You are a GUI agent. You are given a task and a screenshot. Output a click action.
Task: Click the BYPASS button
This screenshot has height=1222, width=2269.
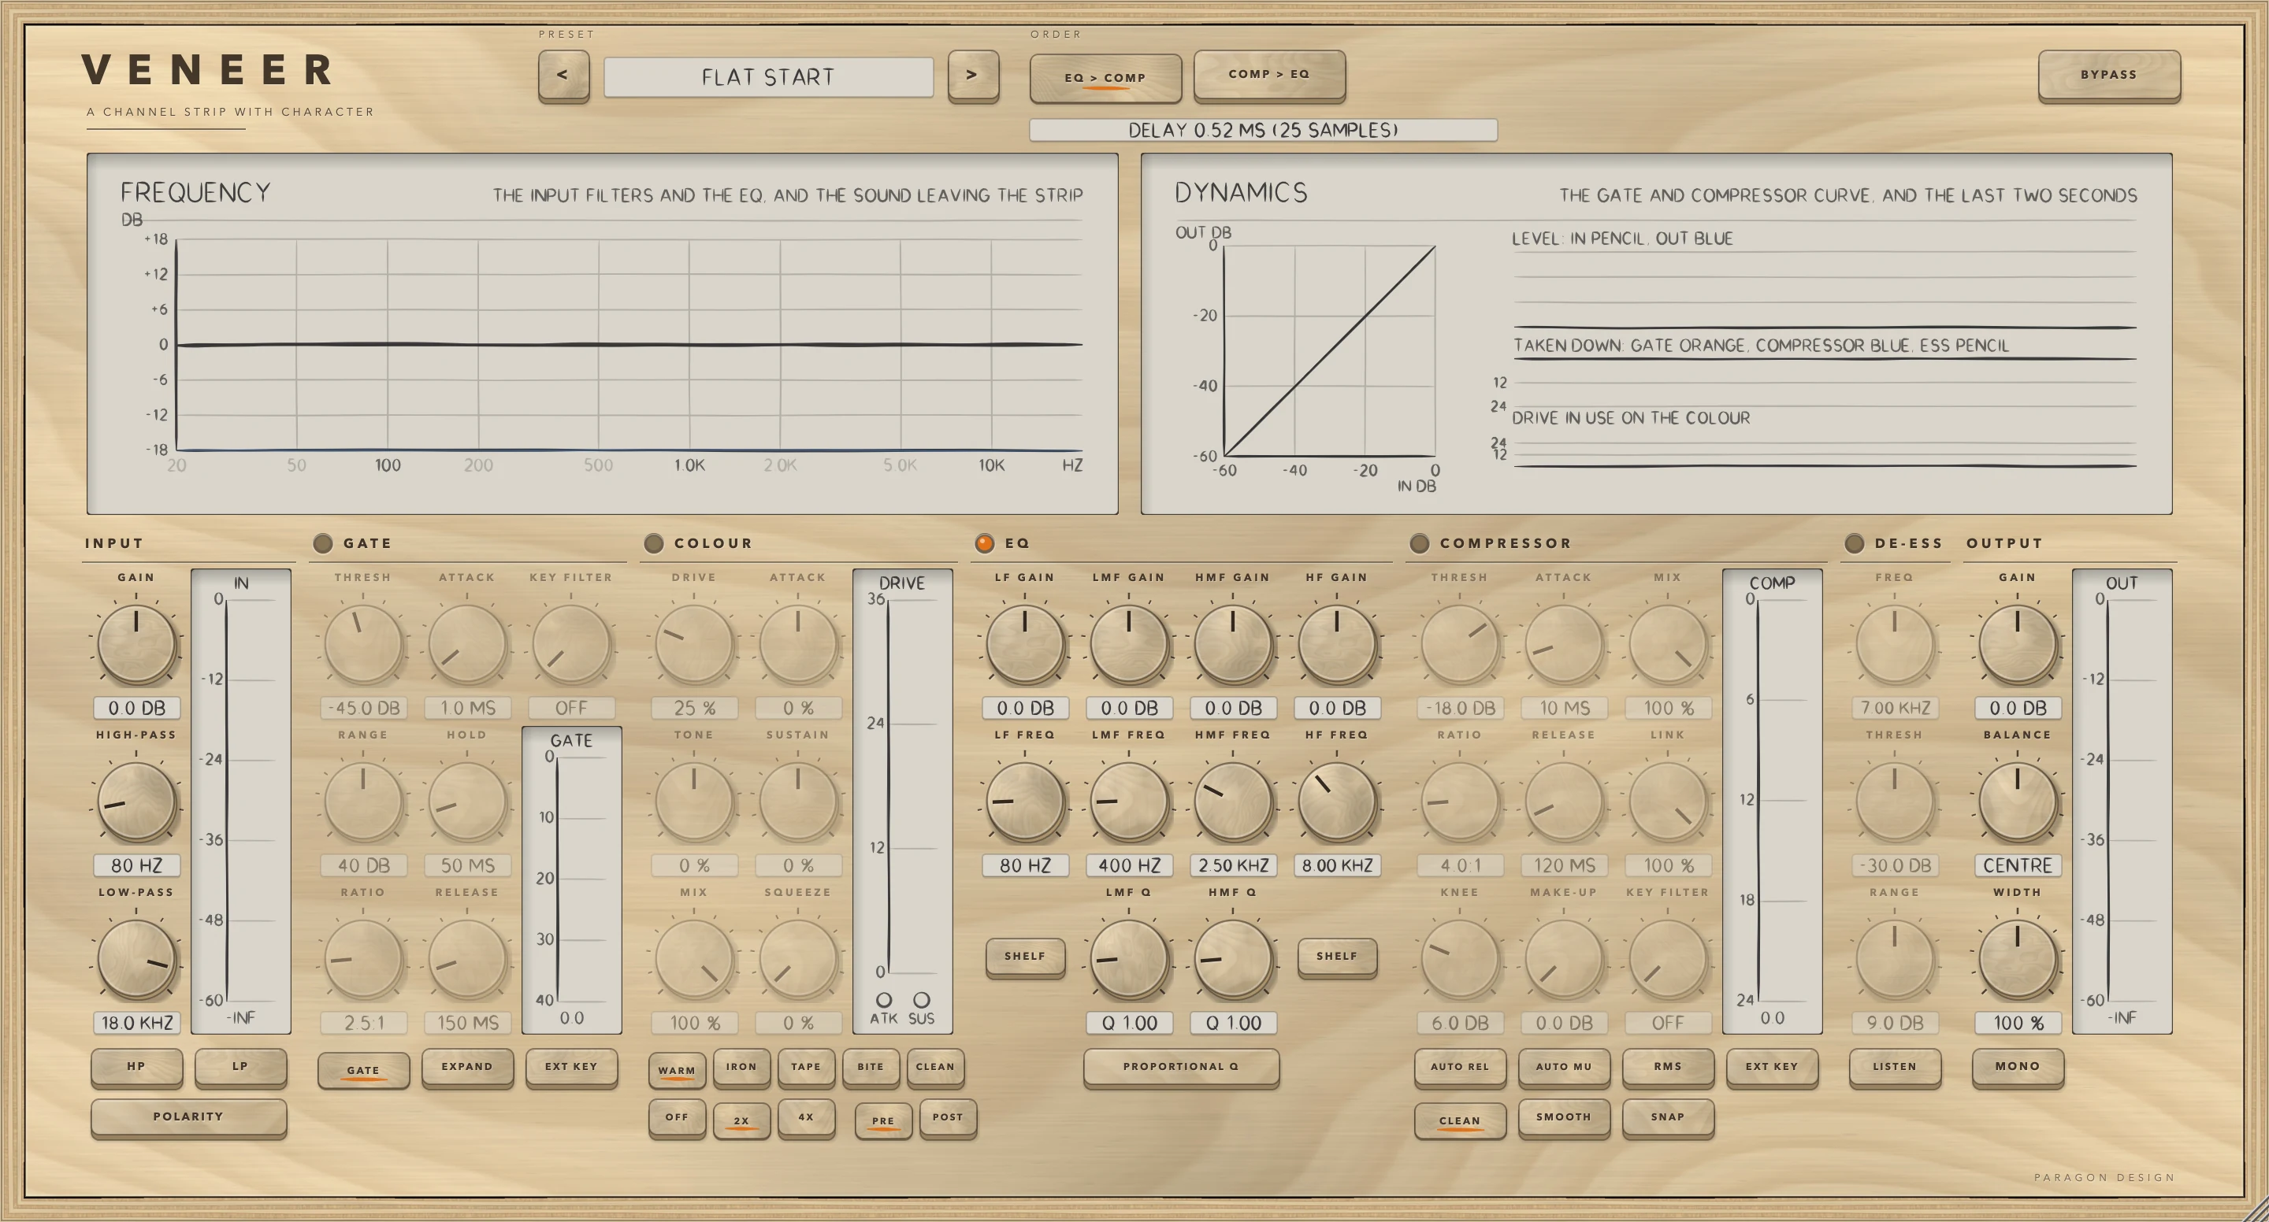point(2109,76)
